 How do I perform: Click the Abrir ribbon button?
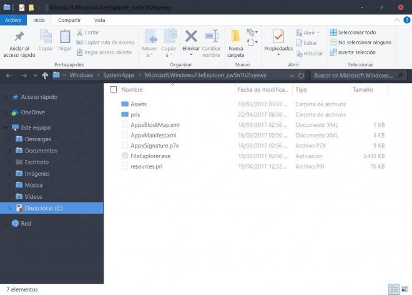click(308, 32)
